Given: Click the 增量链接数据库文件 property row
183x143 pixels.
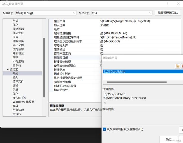Looking at the screenshot, I should pos(117,37).
